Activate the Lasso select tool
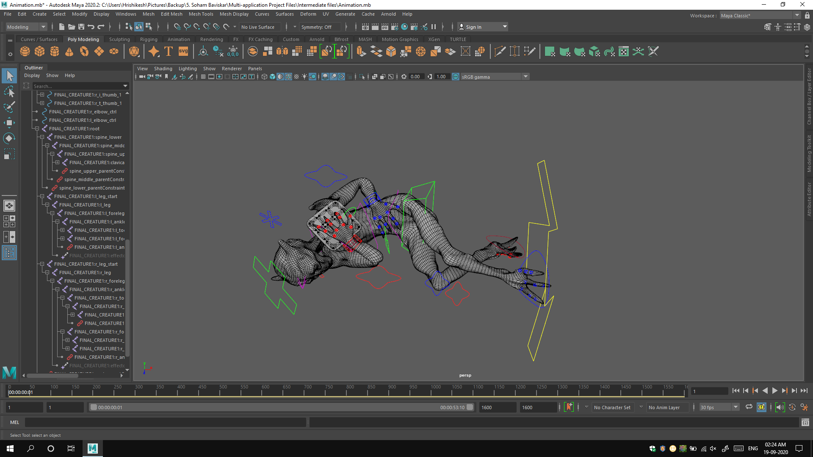Viewport: 813px width, 457px height. coord(9,92)
